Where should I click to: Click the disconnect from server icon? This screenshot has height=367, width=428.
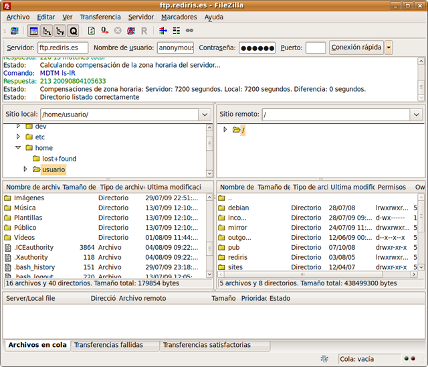[x=131, y=31]
